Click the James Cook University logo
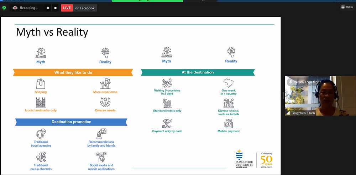The image size is (356, 175). [244, 159]
